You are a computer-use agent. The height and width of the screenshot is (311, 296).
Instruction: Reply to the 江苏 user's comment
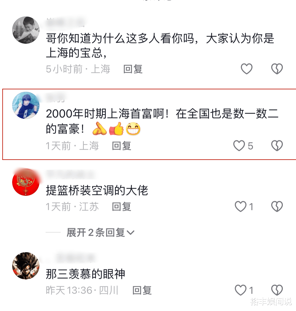(121, 207)
